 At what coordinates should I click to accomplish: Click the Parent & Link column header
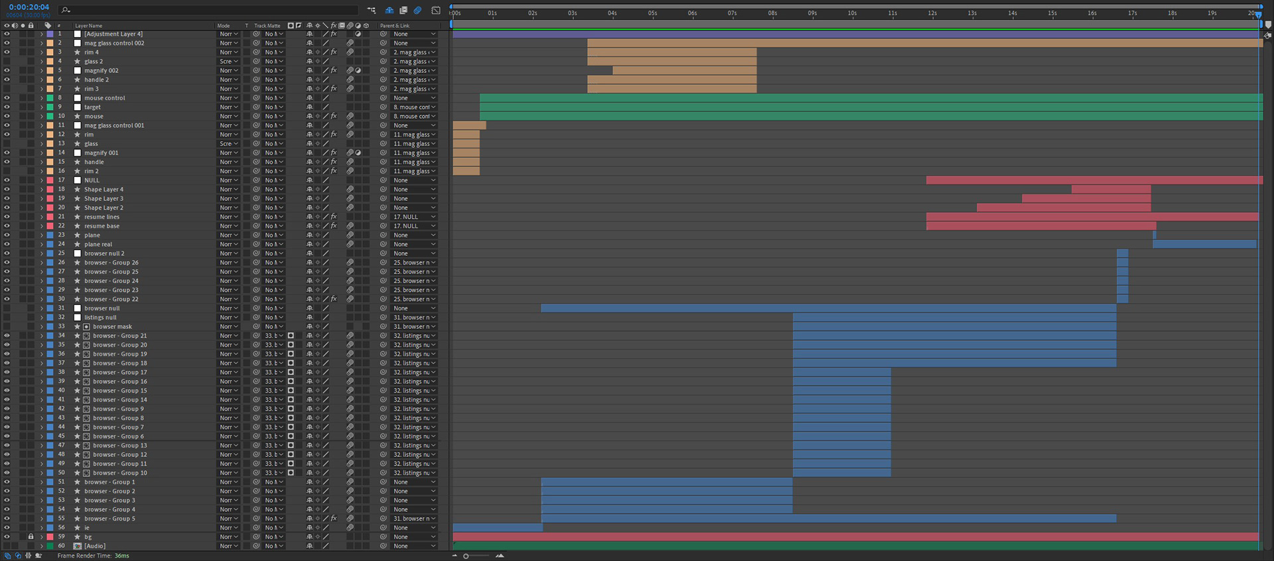tap(395, 26)
